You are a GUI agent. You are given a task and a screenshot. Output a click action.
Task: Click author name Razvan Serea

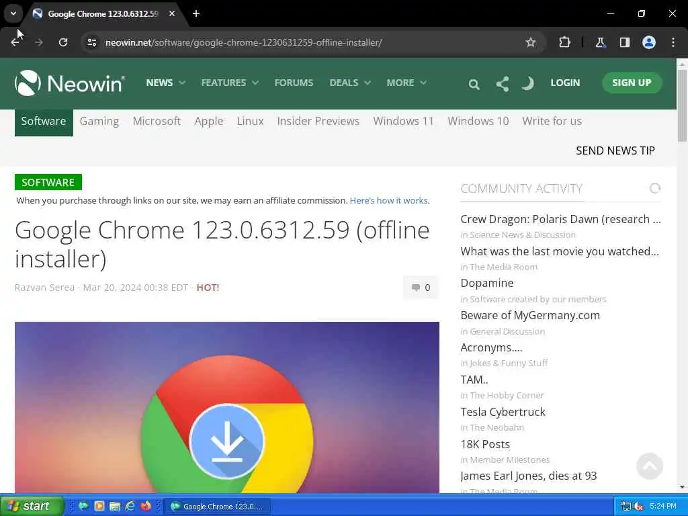(45, 288)
